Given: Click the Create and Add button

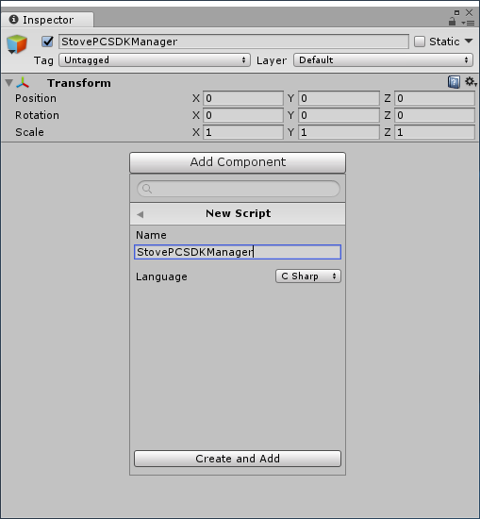Looking at the screenshot, I should [x=238, y=459].
